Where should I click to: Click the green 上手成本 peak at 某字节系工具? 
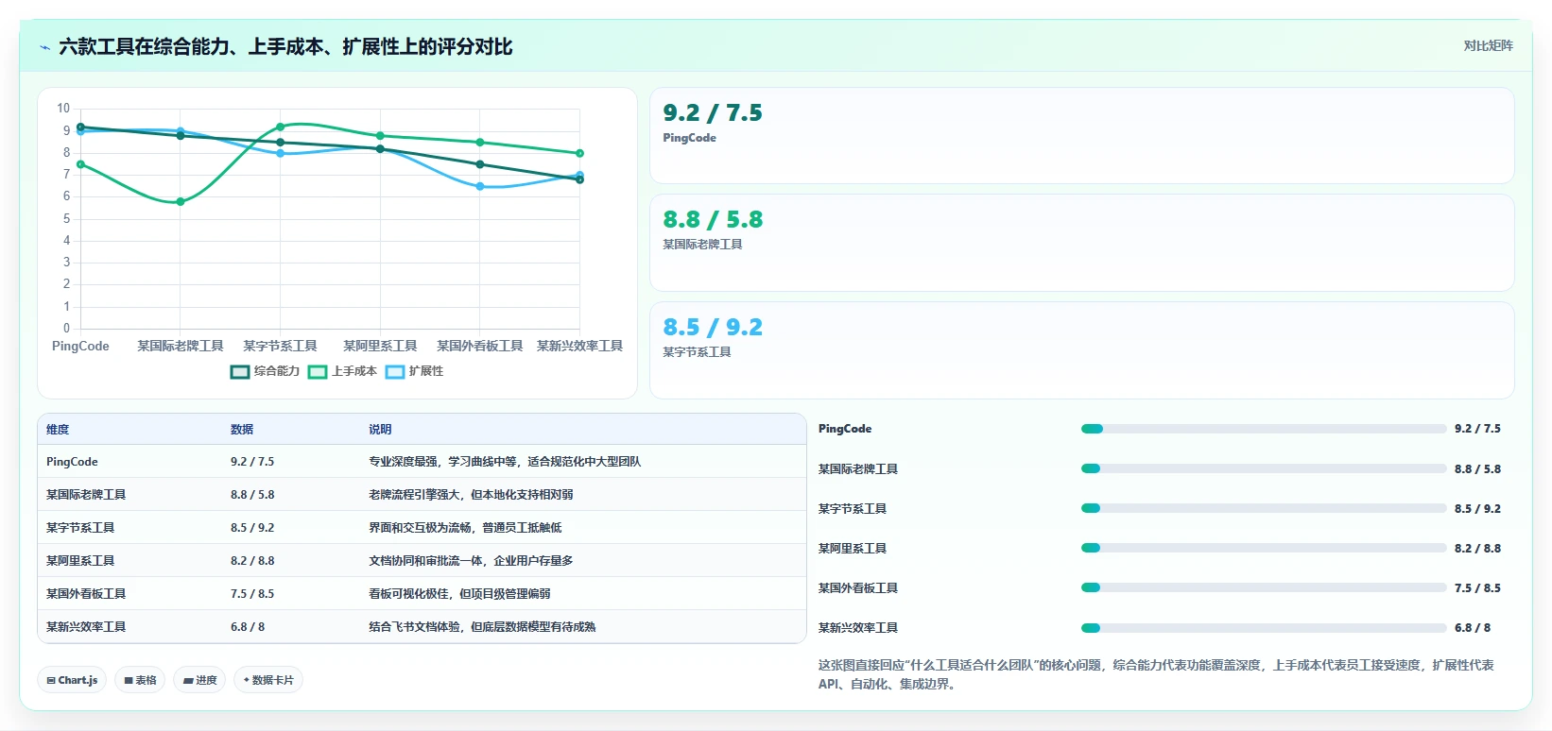click(x=280, y=127)
